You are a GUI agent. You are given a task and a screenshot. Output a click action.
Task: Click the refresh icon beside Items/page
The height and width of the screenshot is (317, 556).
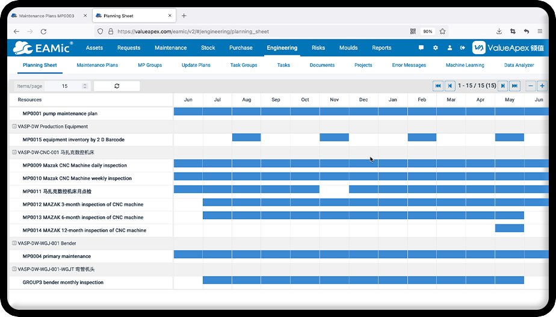117,86
